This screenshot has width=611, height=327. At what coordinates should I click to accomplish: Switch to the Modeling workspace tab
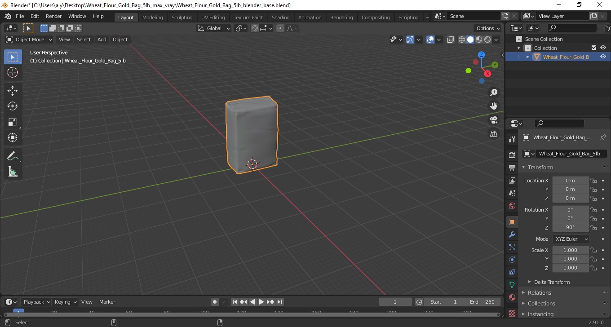[x=152, y=18]
